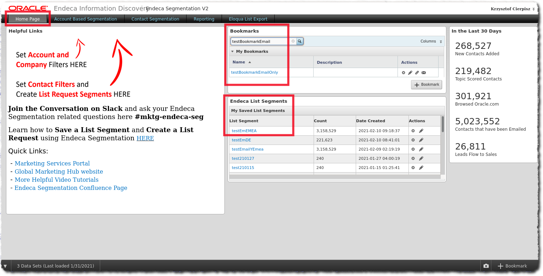Click the footer + Bookmark button

point(513,266)
